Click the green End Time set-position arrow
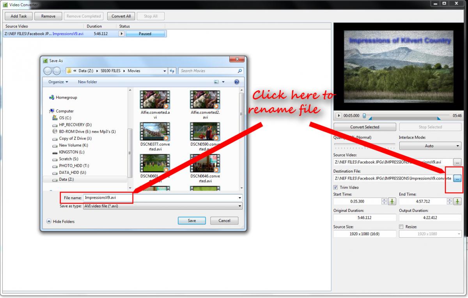 [457, 201]
